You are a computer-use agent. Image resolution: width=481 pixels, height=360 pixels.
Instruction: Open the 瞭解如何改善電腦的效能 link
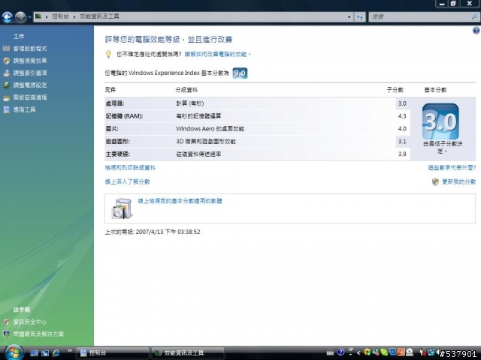217,54
